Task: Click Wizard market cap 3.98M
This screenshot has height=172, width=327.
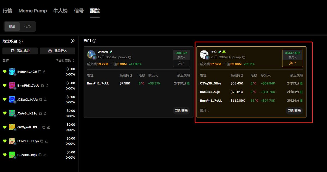Action: click(122, 64)
